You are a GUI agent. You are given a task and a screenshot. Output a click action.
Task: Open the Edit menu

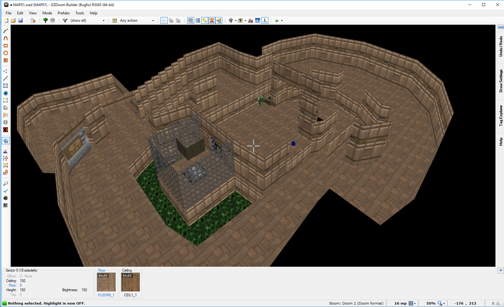[20, 13]
